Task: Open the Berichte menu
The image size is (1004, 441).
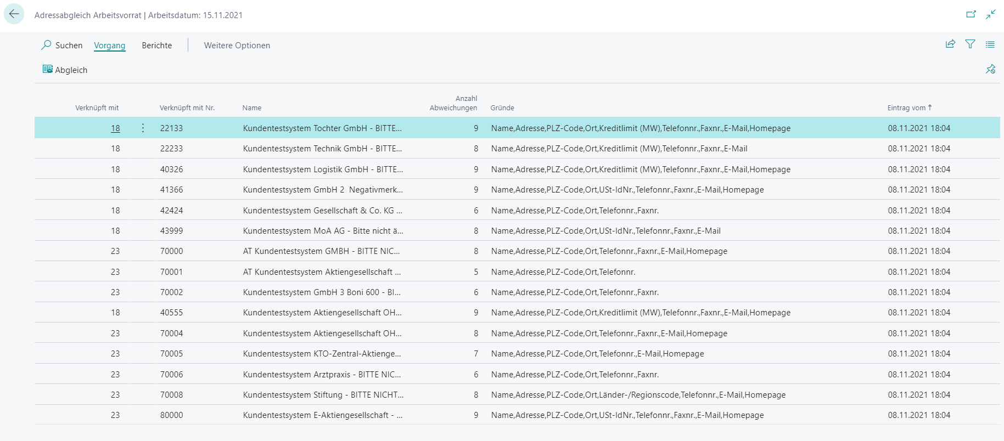Action: tap(156, 46)
